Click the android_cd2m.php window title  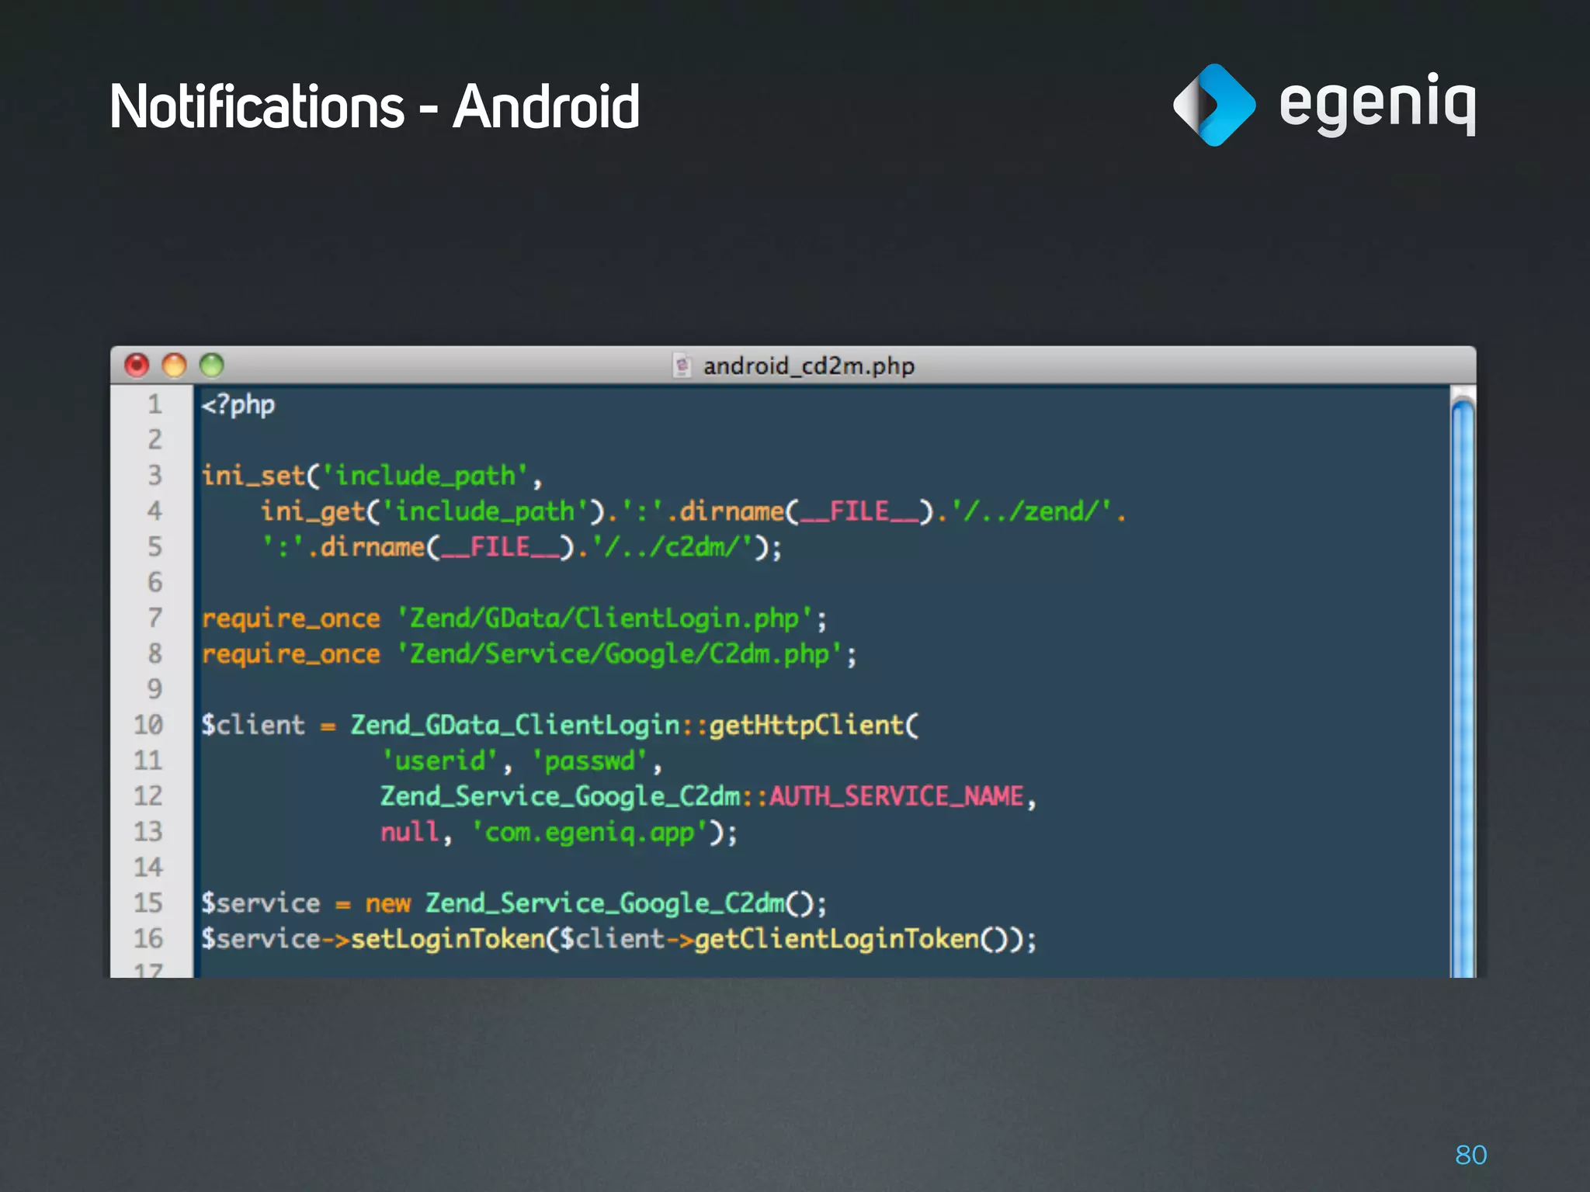(x=808, y=366)
